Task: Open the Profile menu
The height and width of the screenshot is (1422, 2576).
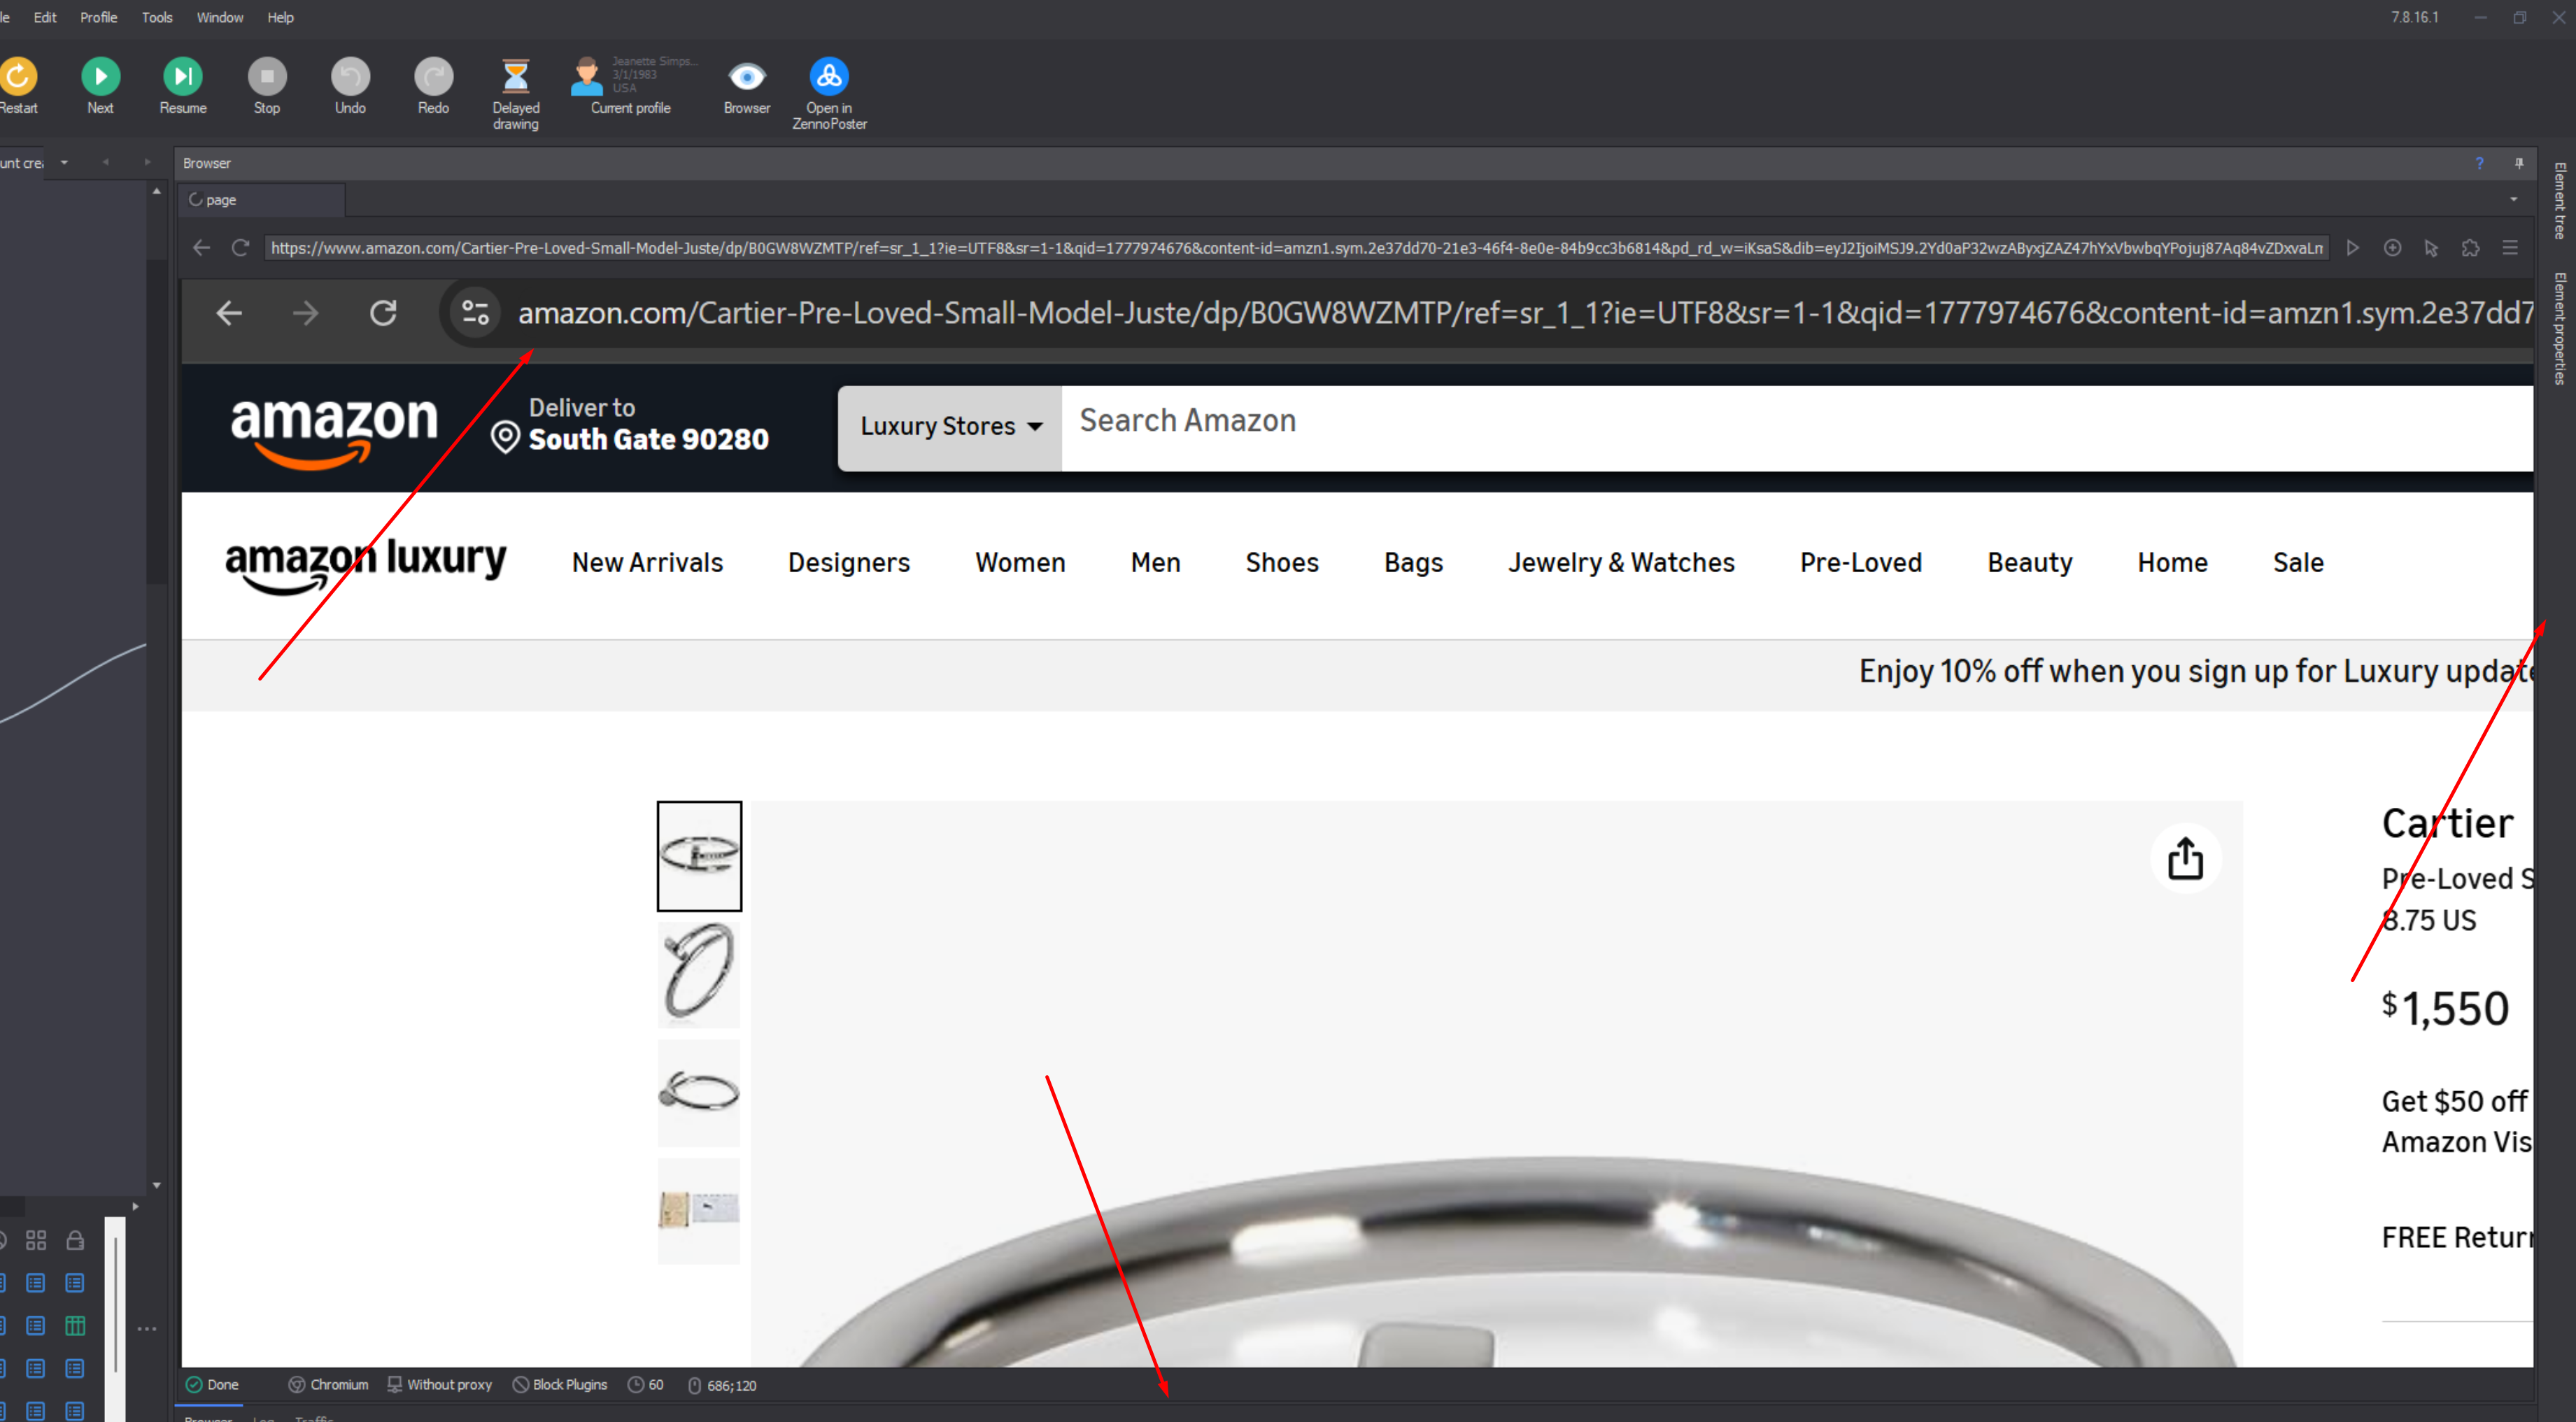Action: (x=98, y=17)
